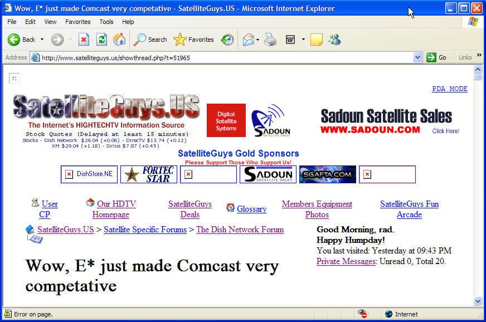This screenshot has height=322, width=486.
Task: Click the greyed Forward arrow icon
Action: tap(57, 40)
